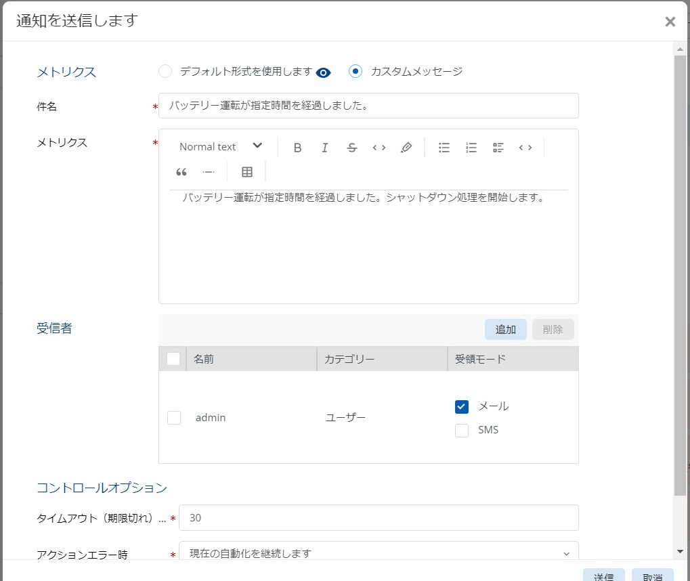The width and height of the screenshot is (690, 581).
Task: Enable the SMS checkbox for admin
Action: coord(462,430)
